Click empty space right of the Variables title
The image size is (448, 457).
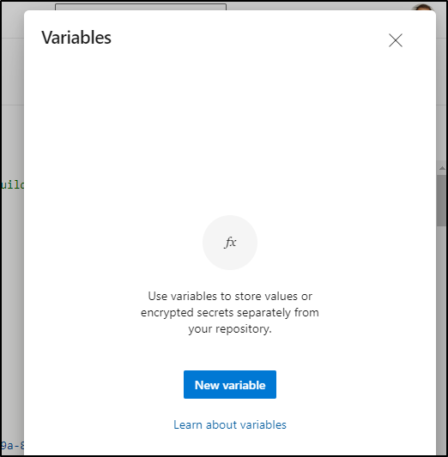tap(248, 38)
